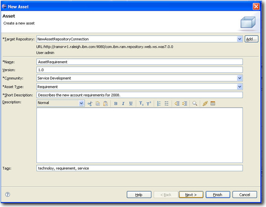Click the Paste clipboard icon
The image size is (266, 207).
tap(105, 103)
